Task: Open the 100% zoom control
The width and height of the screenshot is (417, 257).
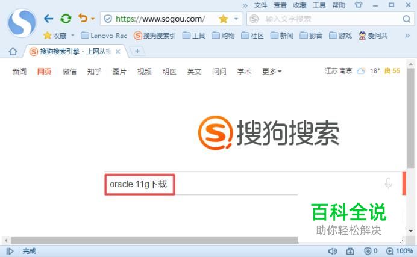Action: (x=400, y=251)
